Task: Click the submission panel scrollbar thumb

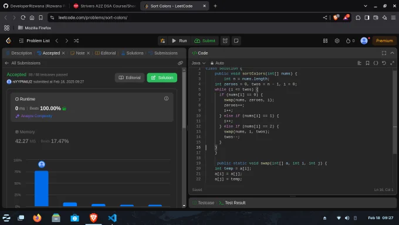Action: pyautogui.click(x=184, y=100)
